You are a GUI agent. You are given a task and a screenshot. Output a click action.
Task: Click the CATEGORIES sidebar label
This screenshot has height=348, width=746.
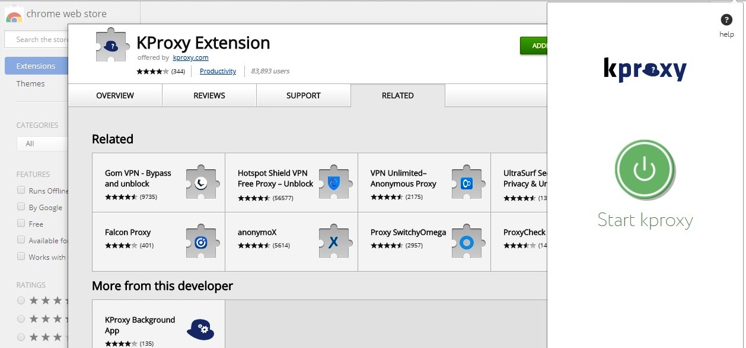point(37,125)
